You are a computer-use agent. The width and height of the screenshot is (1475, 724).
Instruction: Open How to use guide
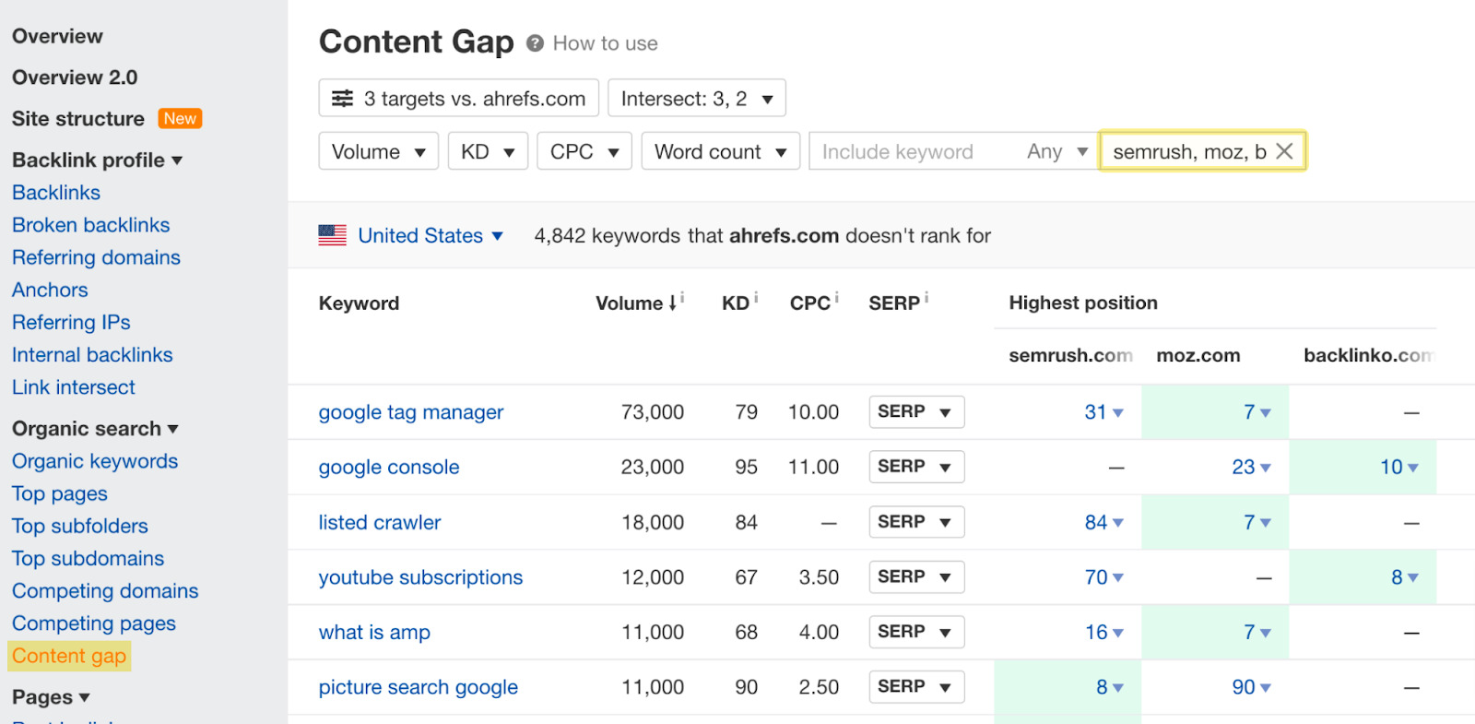pyautogui.click(x=605, y=43)
